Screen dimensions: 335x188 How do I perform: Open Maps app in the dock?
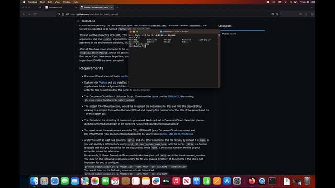85,181
